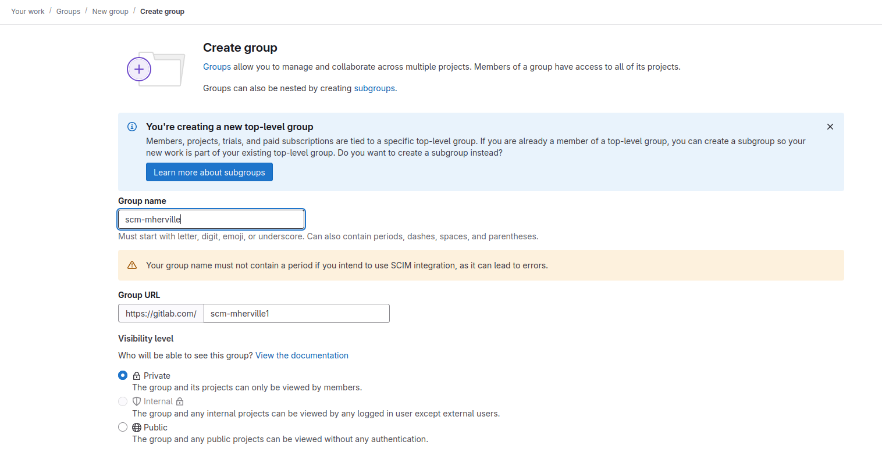Viewport: 882px width, 456px height.
Task: Dismiss the top-level group info banner
Action: [830, 127]
